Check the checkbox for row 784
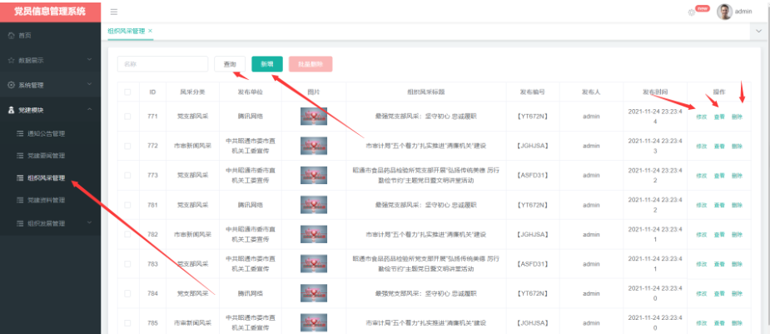Screen dimensions: 770x334 [127, 293]
